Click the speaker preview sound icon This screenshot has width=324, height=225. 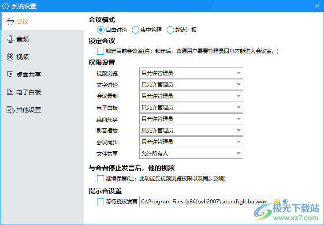(x=285, y=202)
